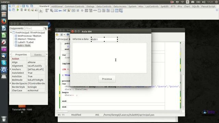The image size is (219, 123).
Task: Pick the TToggleBox component in palette
Action: pyautogui.click(x=73, y=11)
